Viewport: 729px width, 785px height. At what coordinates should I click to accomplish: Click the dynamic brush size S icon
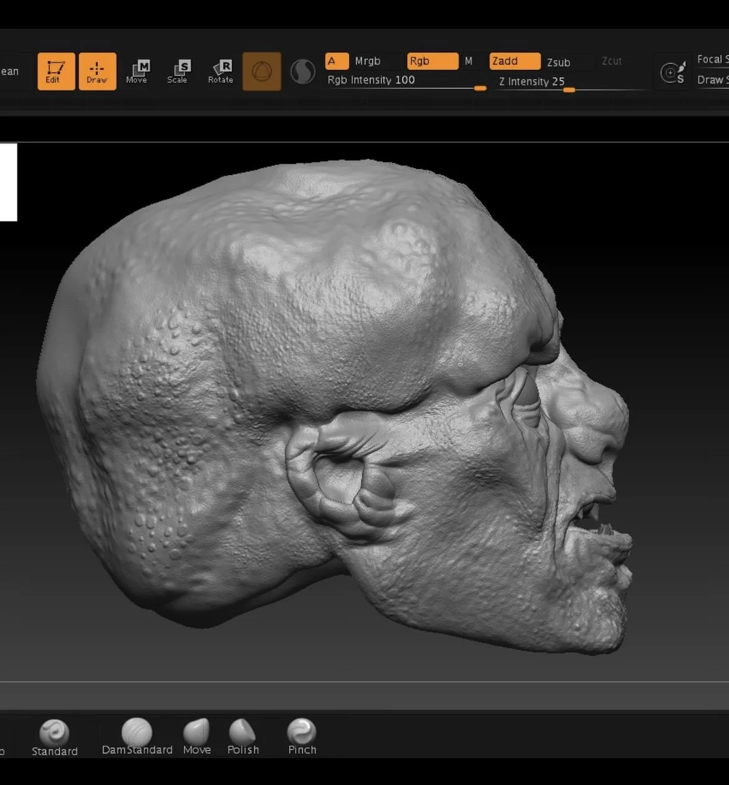click(672, 73)
